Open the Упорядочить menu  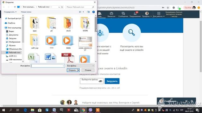tap(10, 12)
